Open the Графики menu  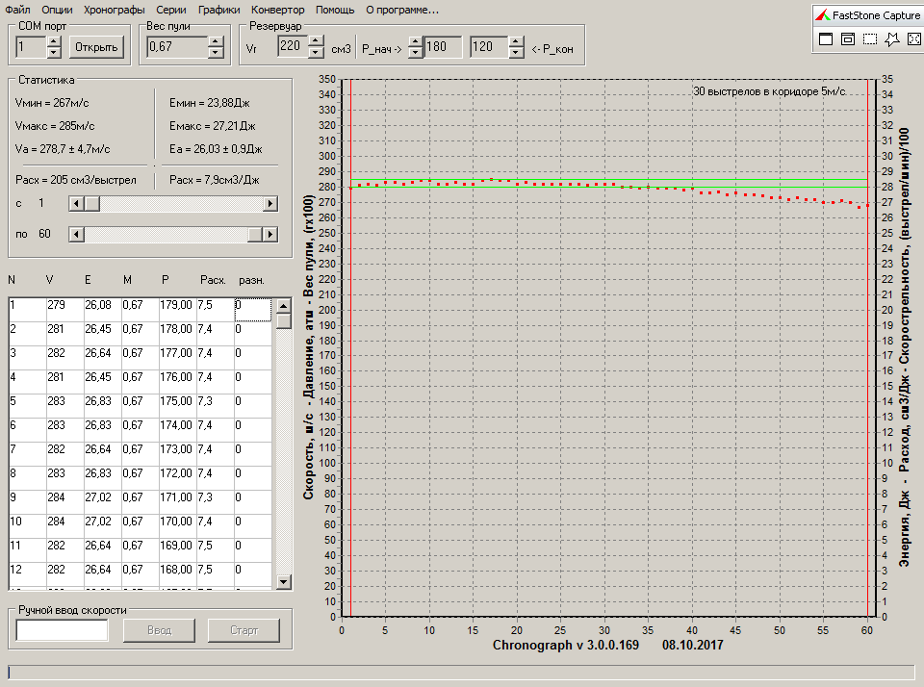[x=218, y=10]
